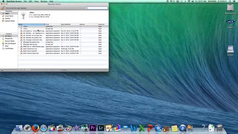The width and height of the screenshot is (238, 134).
Task: Sort by the Kind column header
Action: click(x=53, y=24)
